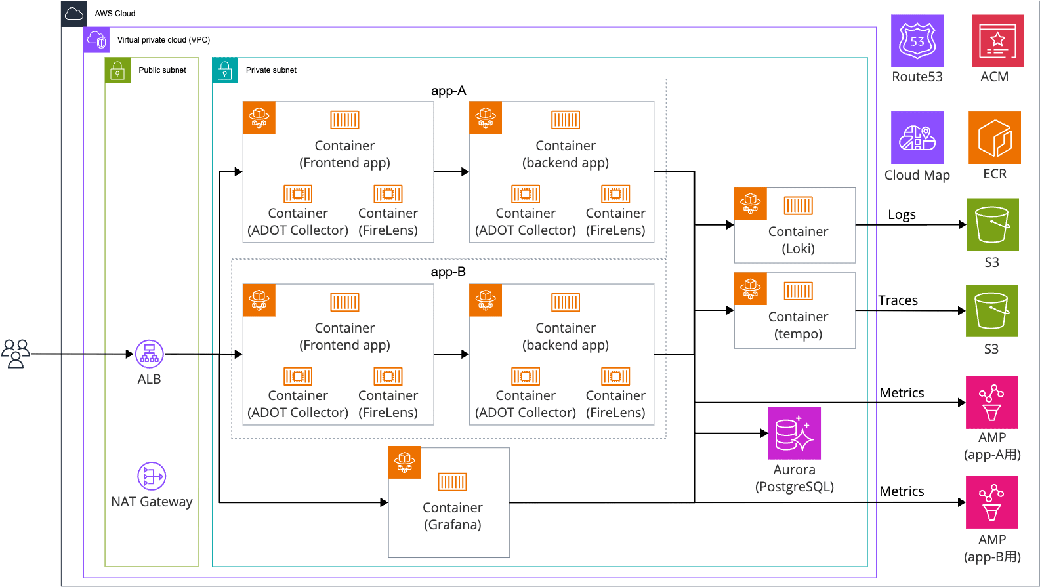1040x587 pixels.
Task: Click the Metrics label toward AMP app-A
Action: tap(902, 393)
